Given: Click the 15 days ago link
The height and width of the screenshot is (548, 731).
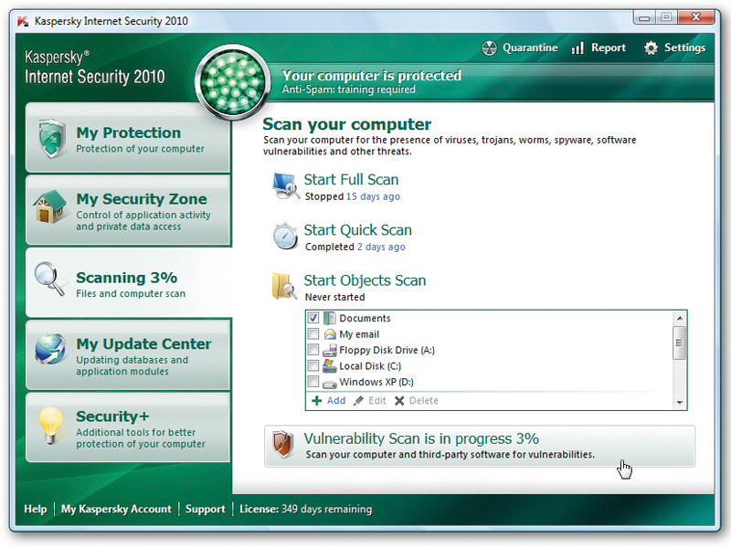Looking at the screenshot, I should [373, 196].
